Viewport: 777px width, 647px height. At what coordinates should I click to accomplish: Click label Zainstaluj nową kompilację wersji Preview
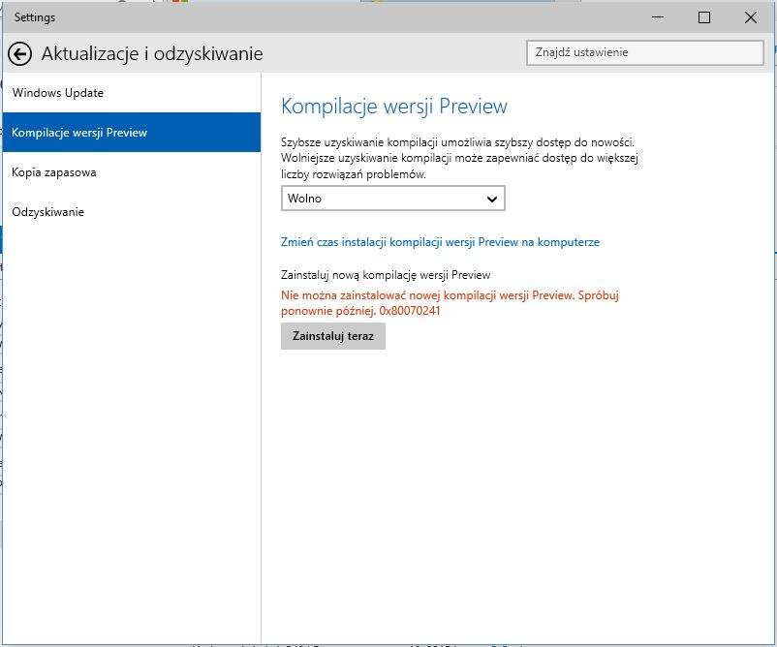[386, 275]
